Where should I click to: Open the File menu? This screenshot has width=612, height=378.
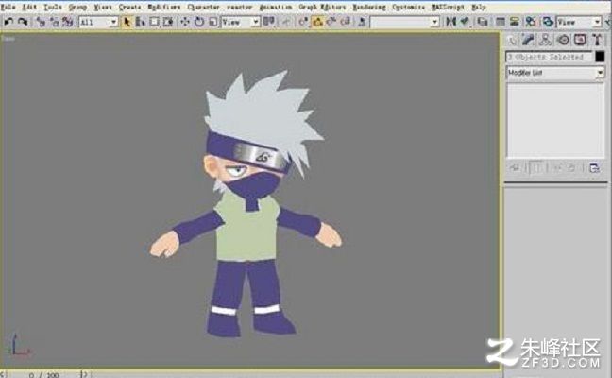8,7
